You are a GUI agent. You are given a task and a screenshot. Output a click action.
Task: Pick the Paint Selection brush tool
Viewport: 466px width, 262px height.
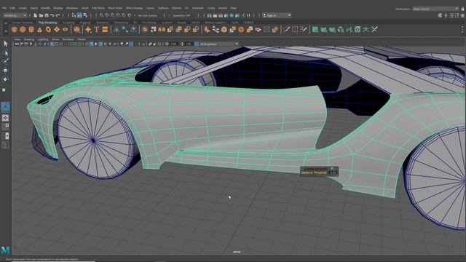coord(5,61)
